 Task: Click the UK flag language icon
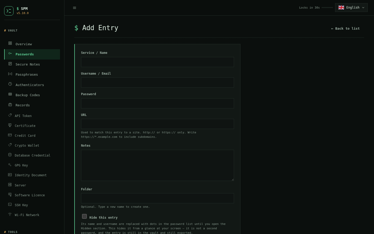click(341, 8)
